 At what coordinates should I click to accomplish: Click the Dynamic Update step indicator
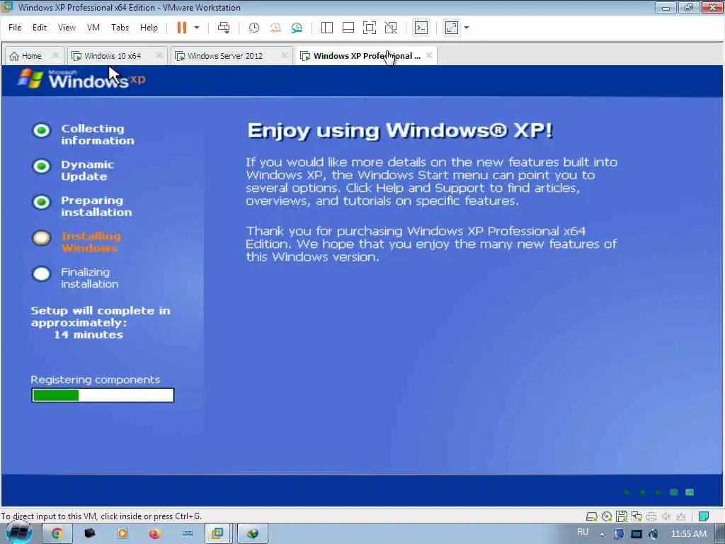click(x=41, y=166)
